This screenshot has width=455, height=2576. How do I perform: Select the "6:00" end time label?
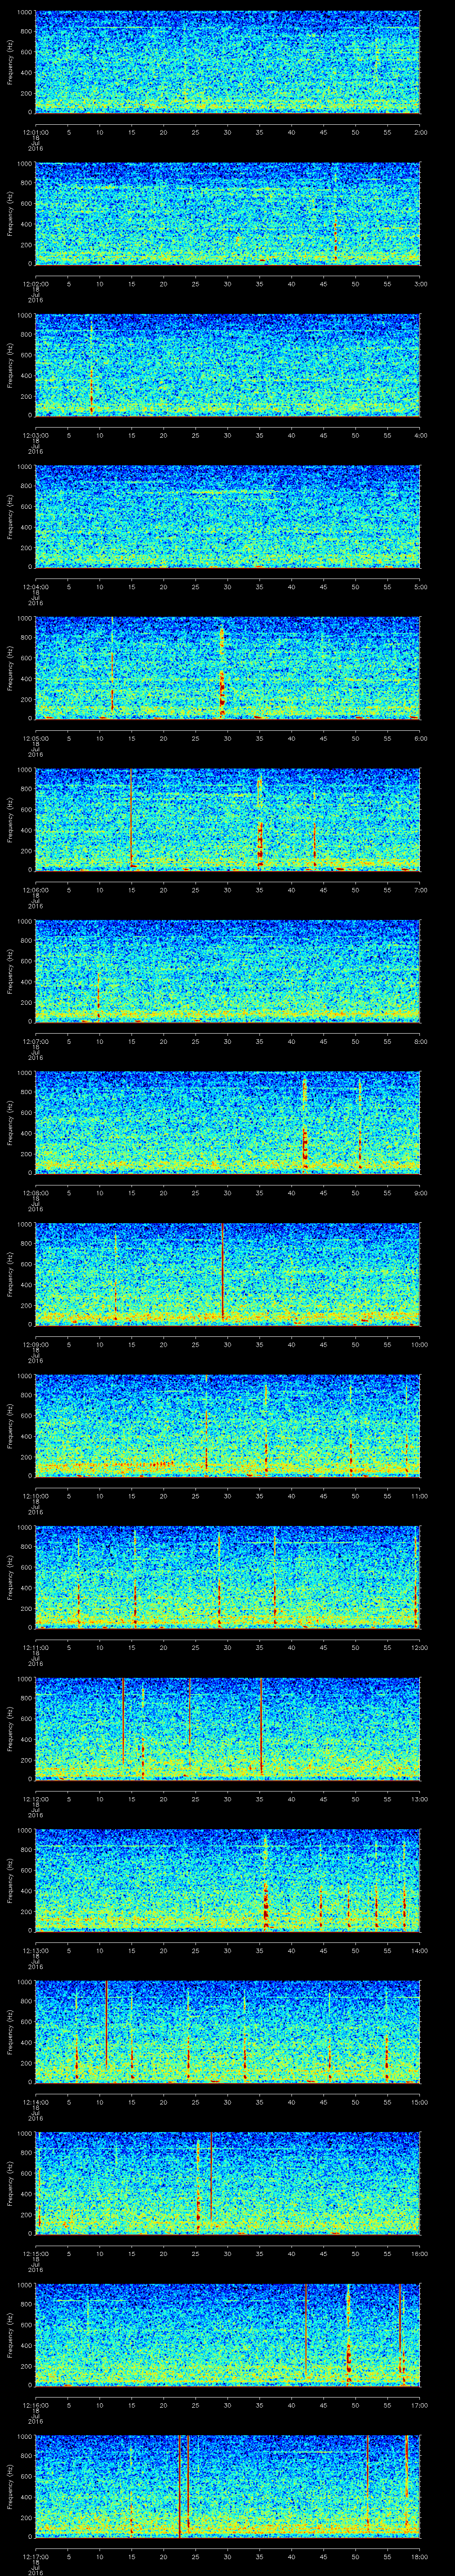(x=420, y=738)
